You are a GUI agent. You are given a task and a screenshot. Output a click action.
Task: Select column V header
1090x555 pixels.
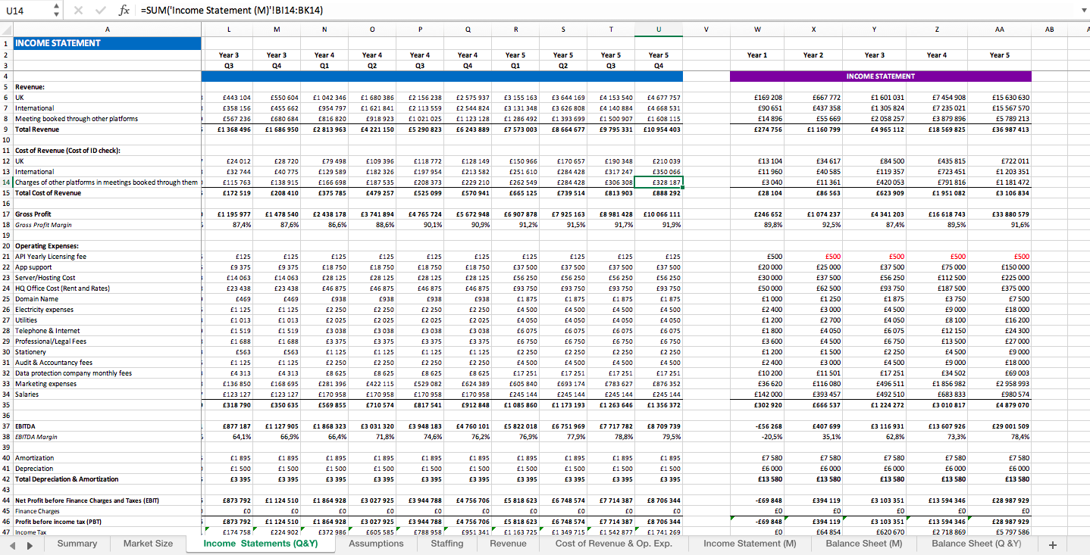click(706, 30)
